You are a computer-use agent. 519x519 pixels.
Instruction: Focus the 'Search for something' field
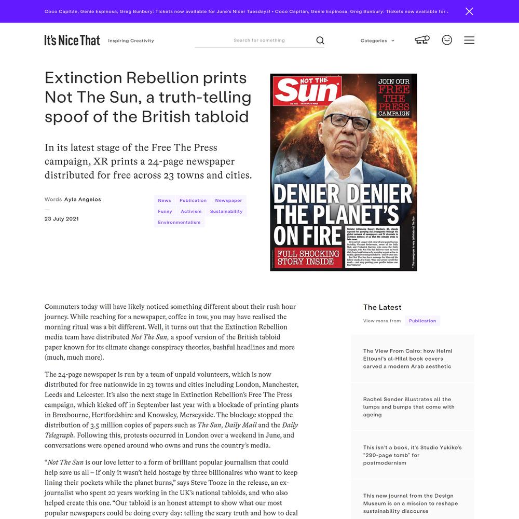coord(259,40)
